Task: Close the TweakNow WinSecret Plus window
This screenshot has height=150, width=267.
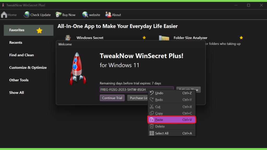Action: click(261, 5)
